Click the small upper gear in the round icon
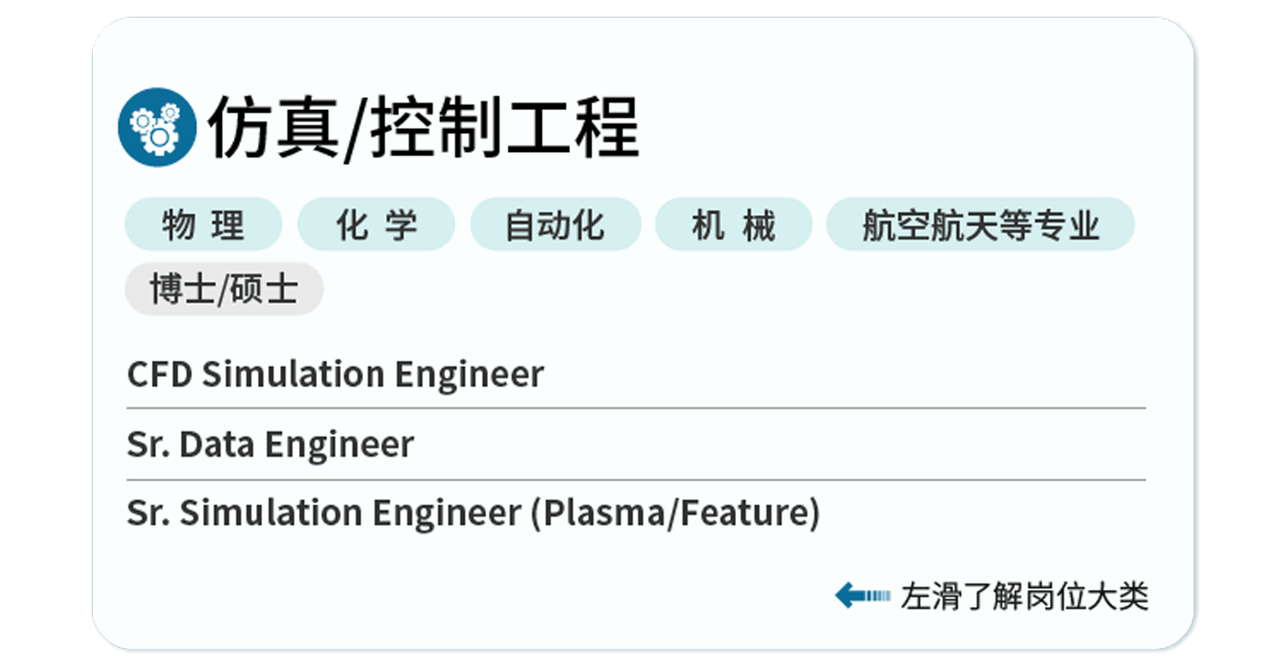 tap(170, 113)
